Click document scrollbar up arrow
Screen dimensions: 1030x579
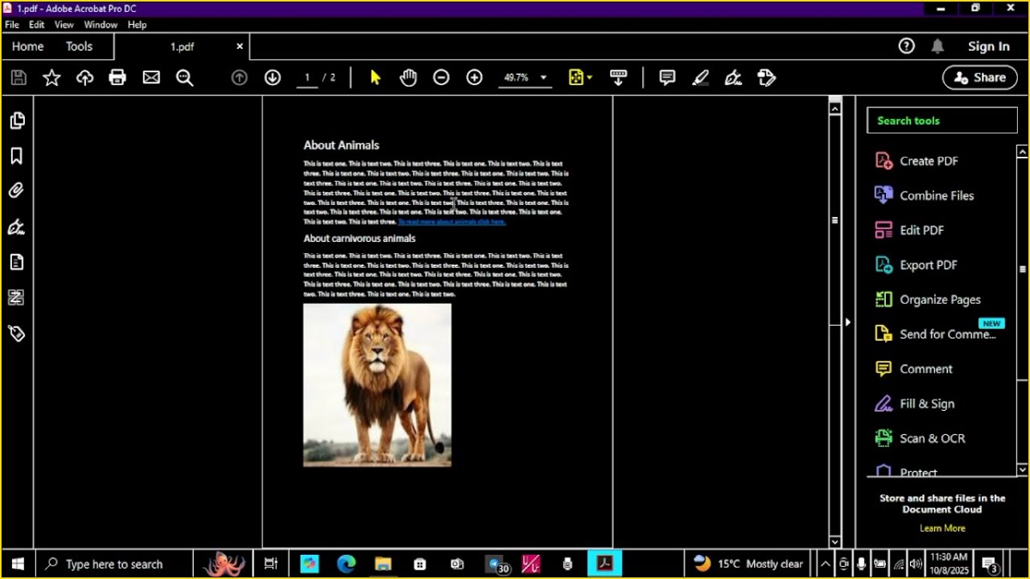pyautogui.click(x=834, y=109)
